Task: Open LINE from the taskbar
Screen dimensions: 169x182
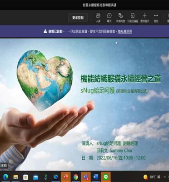Action: [106, 177]
